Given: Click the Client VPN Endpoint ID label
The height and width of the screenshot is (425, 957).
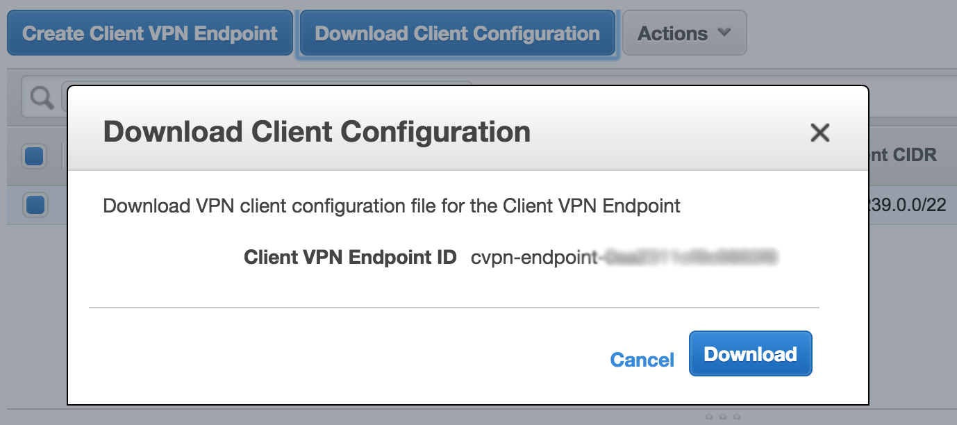Looking at the screenshot, I should (x=350, y=258).
